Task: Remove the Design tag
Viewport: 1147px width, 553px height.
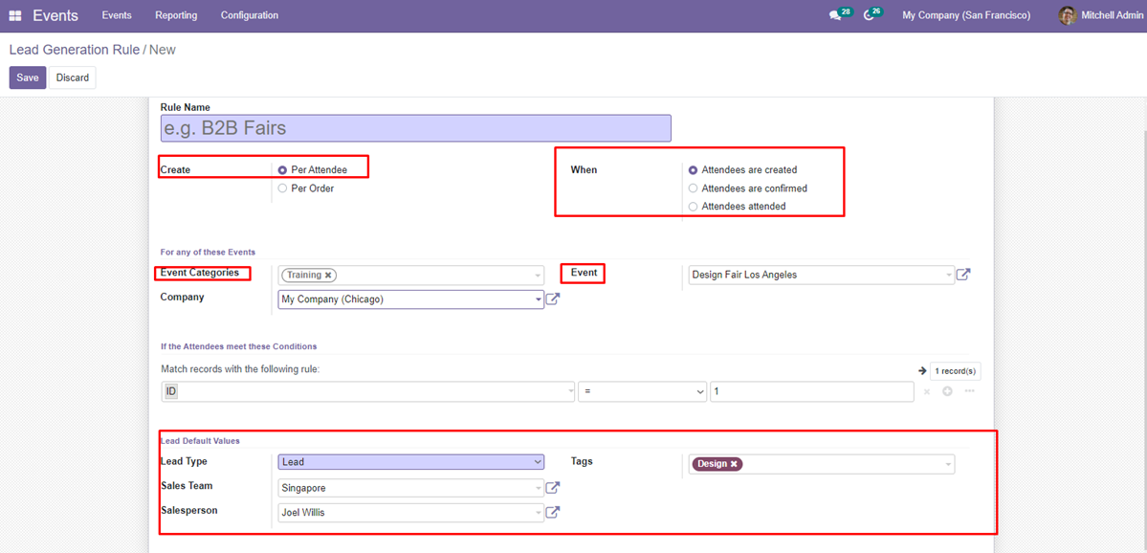Action: (x=734, y=464)
